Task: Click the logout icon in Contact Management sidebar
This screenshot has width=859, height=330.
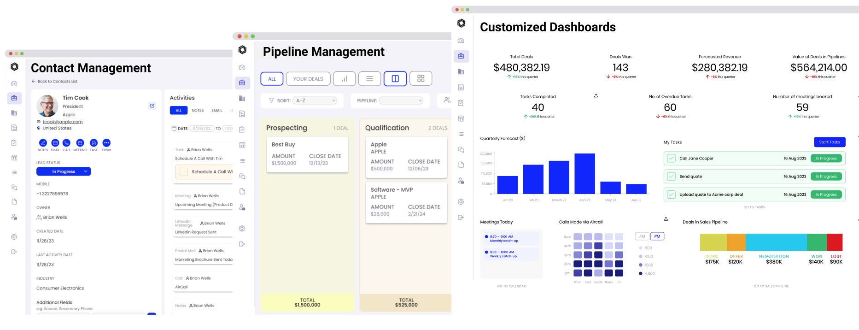Action: (x=14, y=252)
